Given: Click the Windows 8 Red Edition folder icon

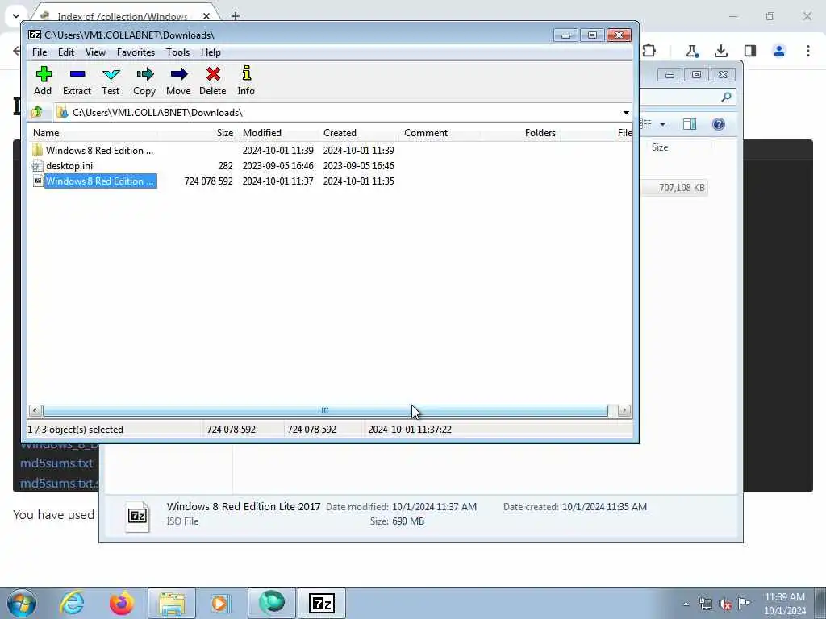Looking at the screenshot, I should tap(37, 150).
